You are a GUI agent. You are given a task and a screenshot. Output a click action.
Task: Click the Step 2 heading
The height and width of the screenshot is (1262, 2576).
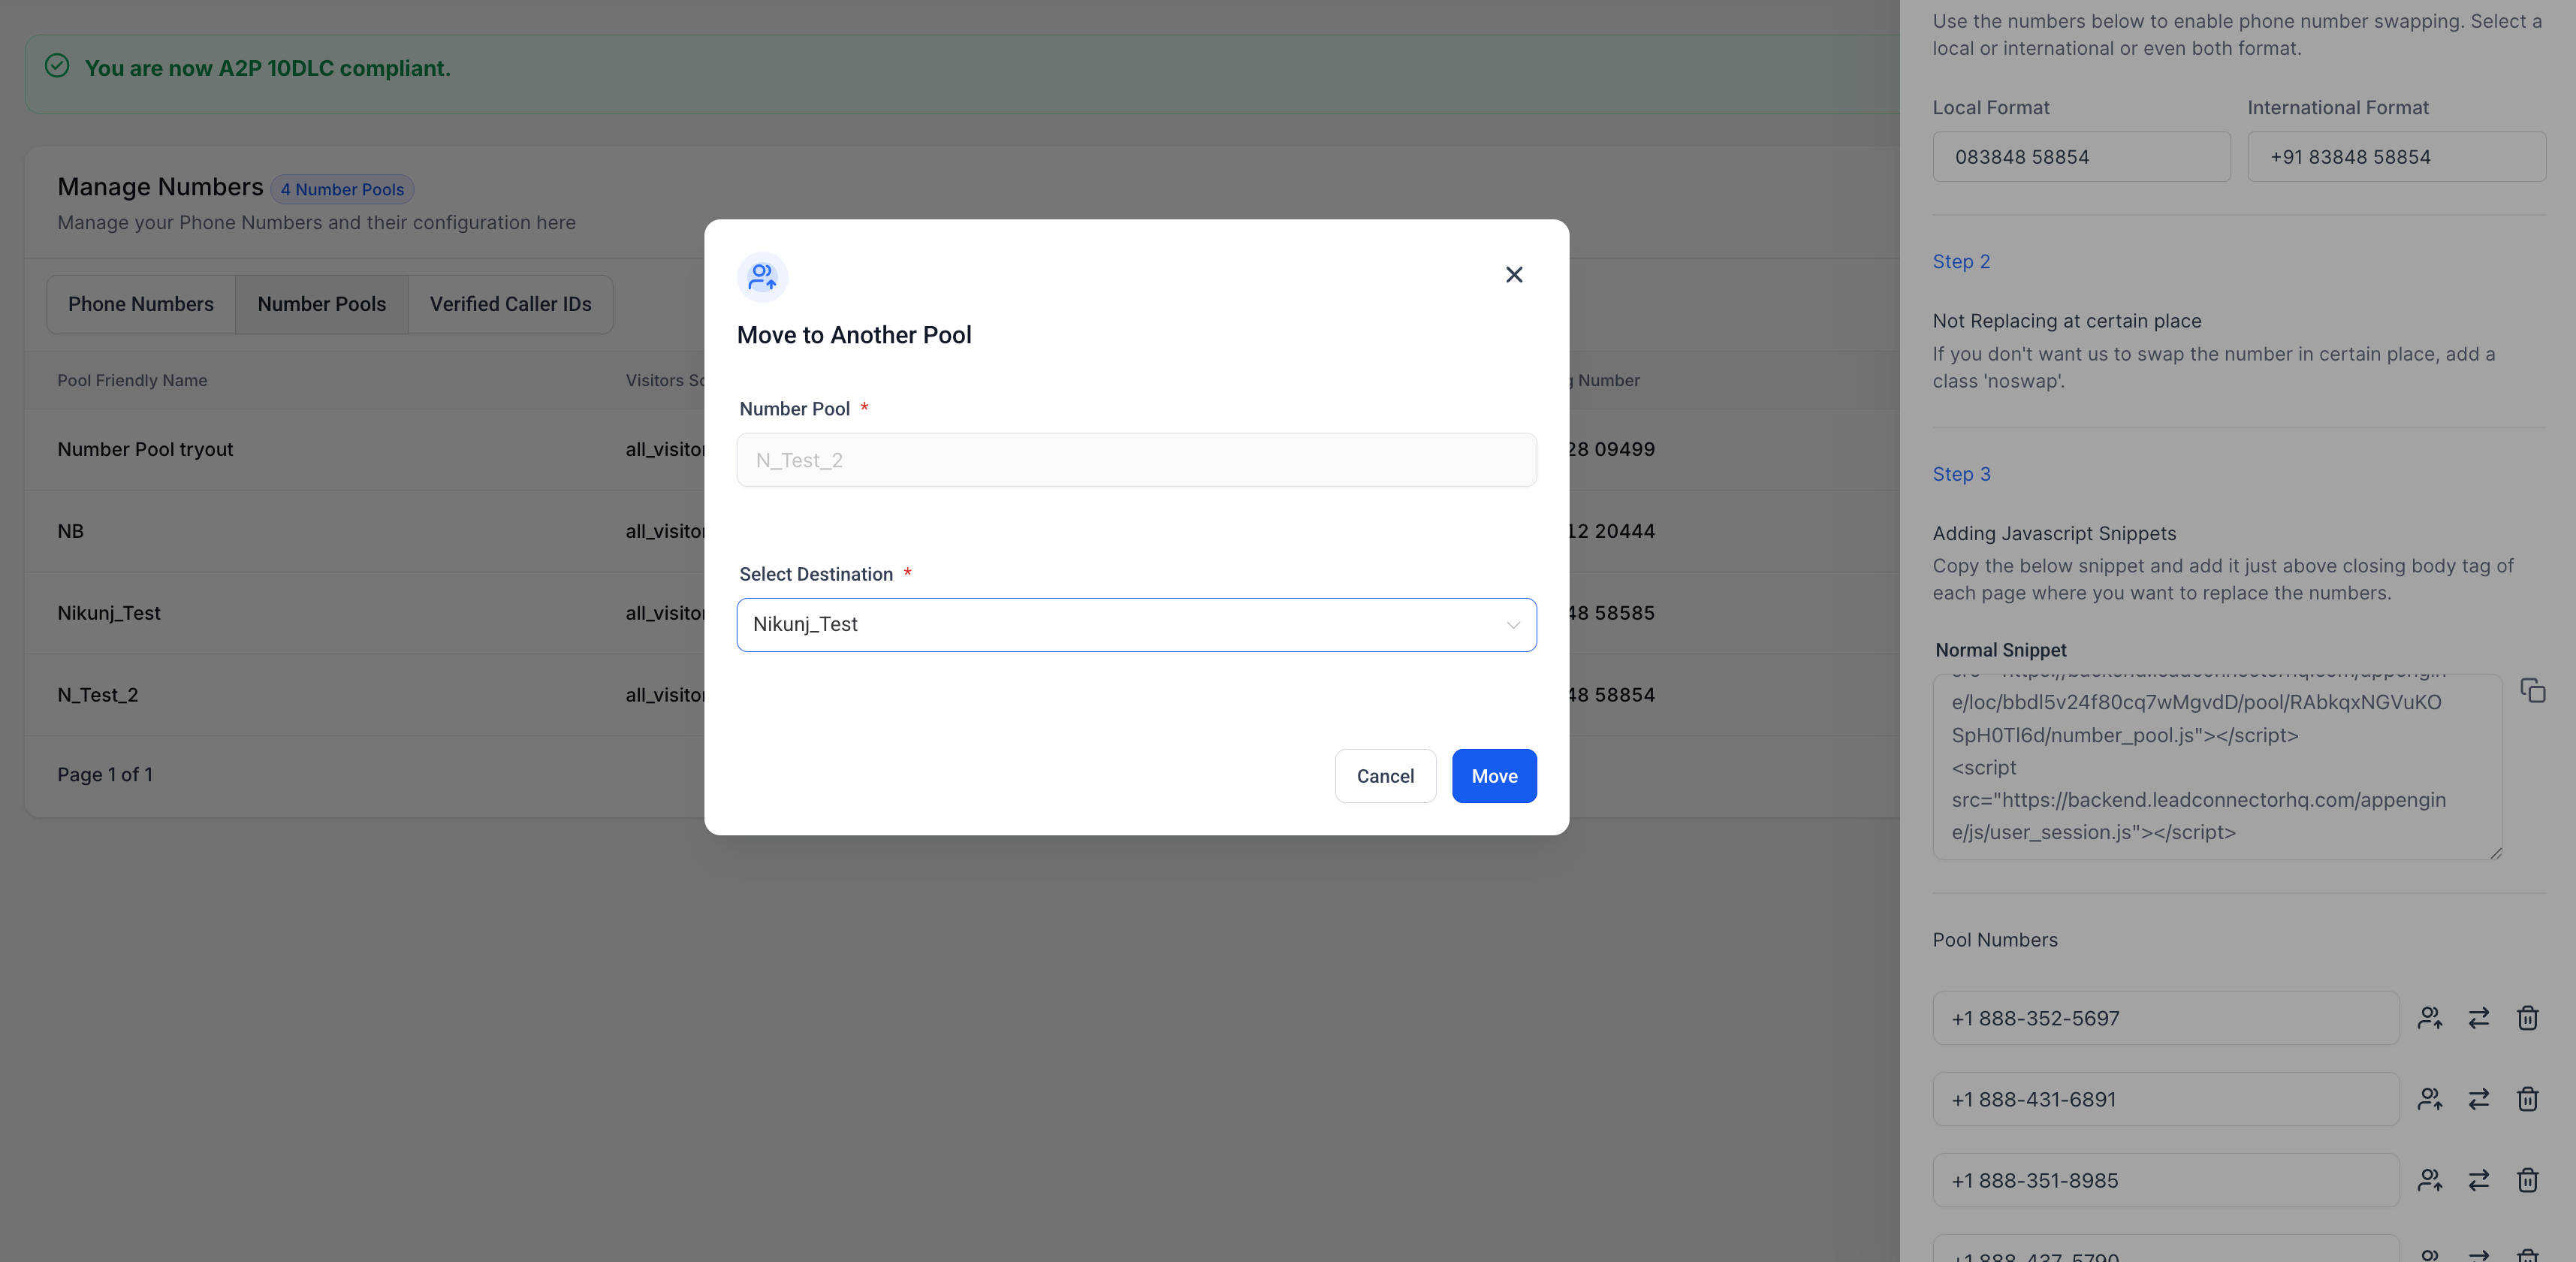1961,261
